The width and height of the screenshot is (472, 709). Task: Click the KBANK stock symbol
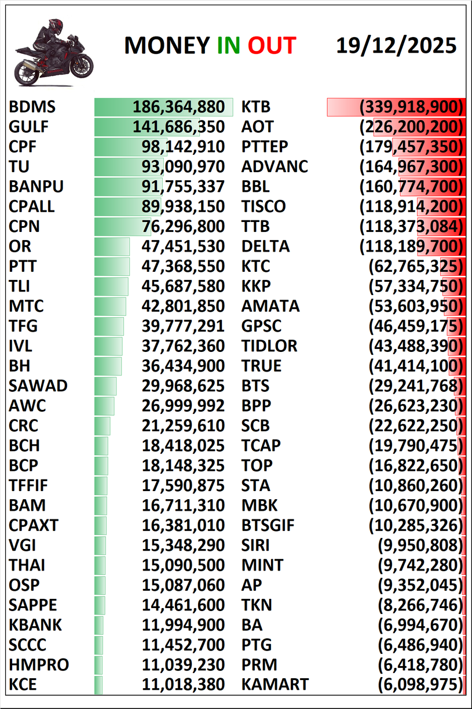pos(35,625)
